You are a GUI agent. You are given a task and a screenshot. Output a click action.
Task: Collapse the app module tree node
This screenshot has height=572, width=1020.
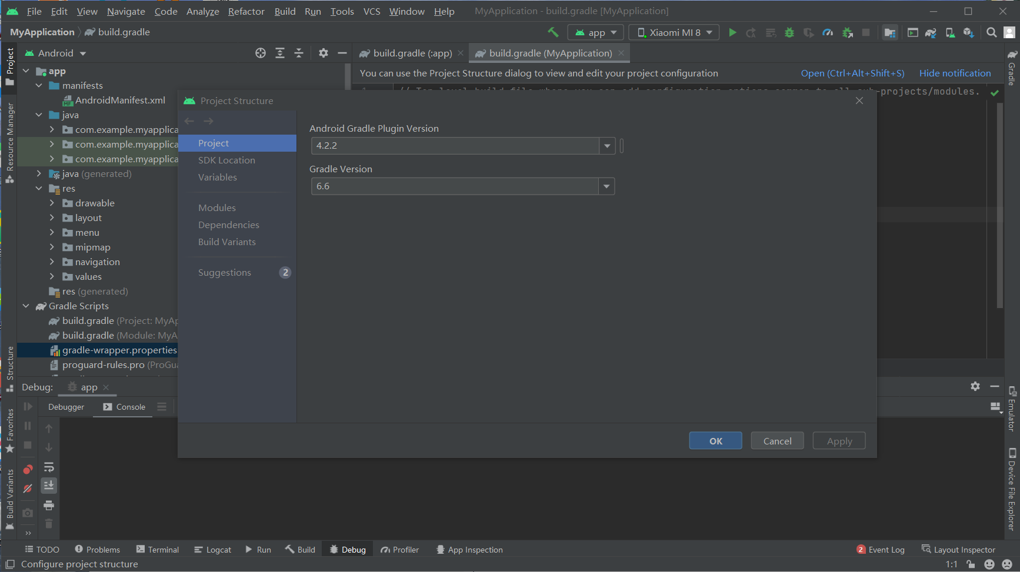click(26, 71)
